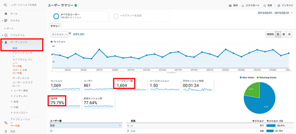The image size is (296, 134).
Task: Open ユーザー エクスプローラ report
Action: (22, 84)
